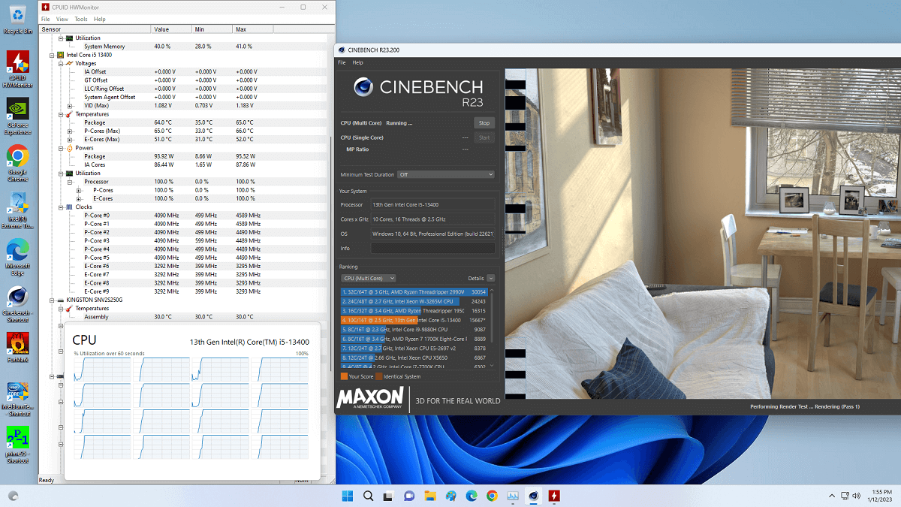Collapse the Clocks section

[61, 207]
